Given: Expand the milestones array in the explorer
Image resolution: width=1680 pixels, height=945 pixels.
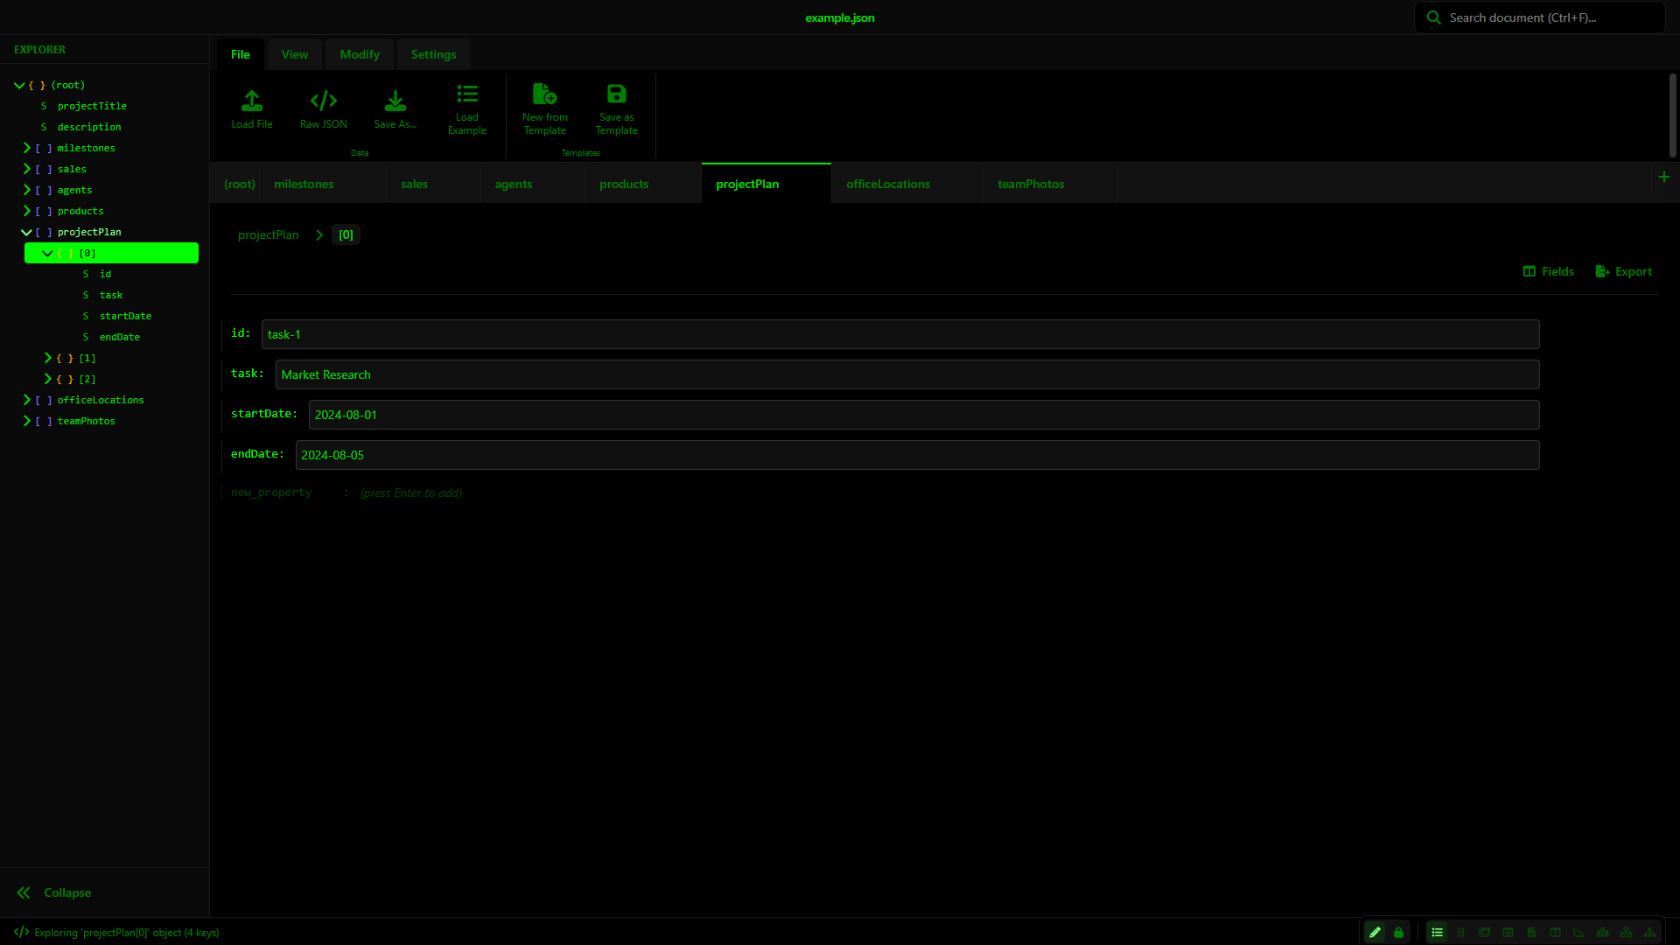Looking at the screenshot, I should 27,148.
